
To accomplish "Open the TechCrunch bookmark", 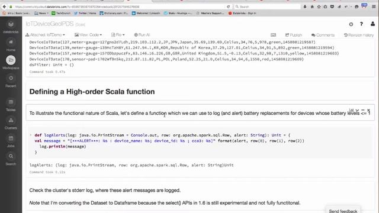I will pyautogui.click(x=61, y=13).
